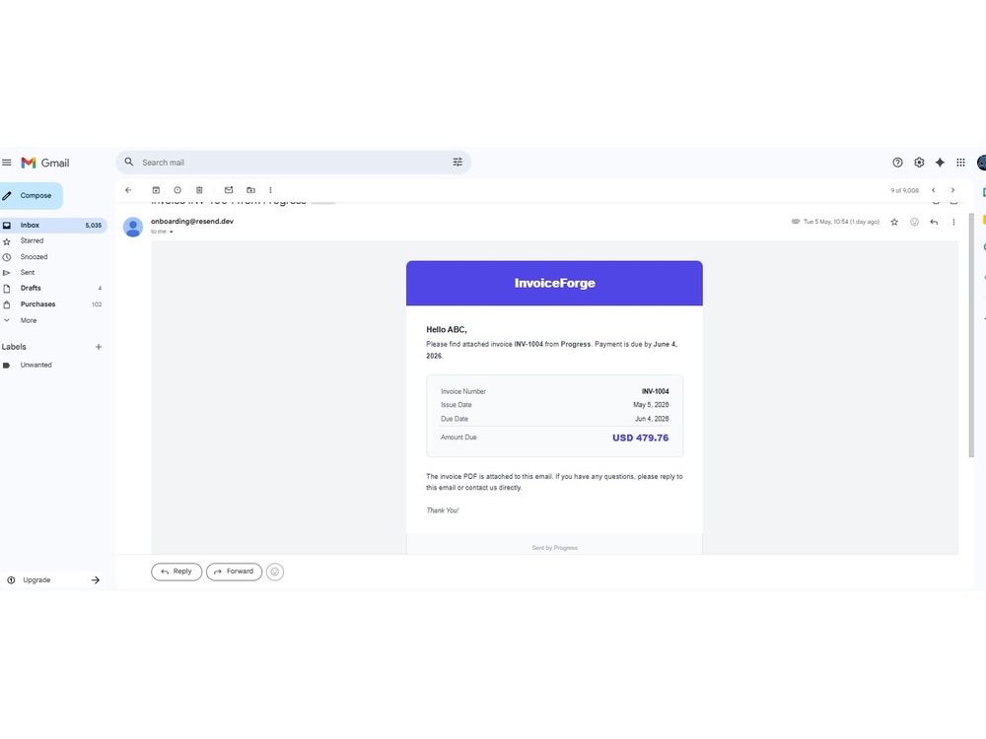Click the email timestamp Tue 5 May
The width and height of the screenshot is (986, 739).
pos(841,222)
